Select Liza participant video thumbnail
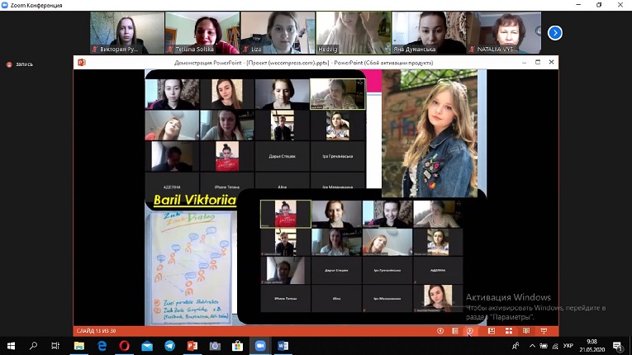This screenshot has height=355, width=632. click(278, 33)
